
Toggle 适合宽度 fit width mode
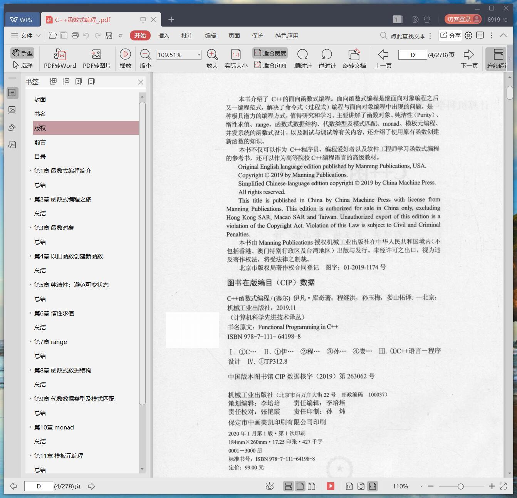(270, 53)
